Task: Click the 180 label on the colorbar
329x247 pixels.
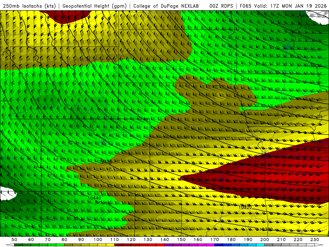Action: pos(231,240)
